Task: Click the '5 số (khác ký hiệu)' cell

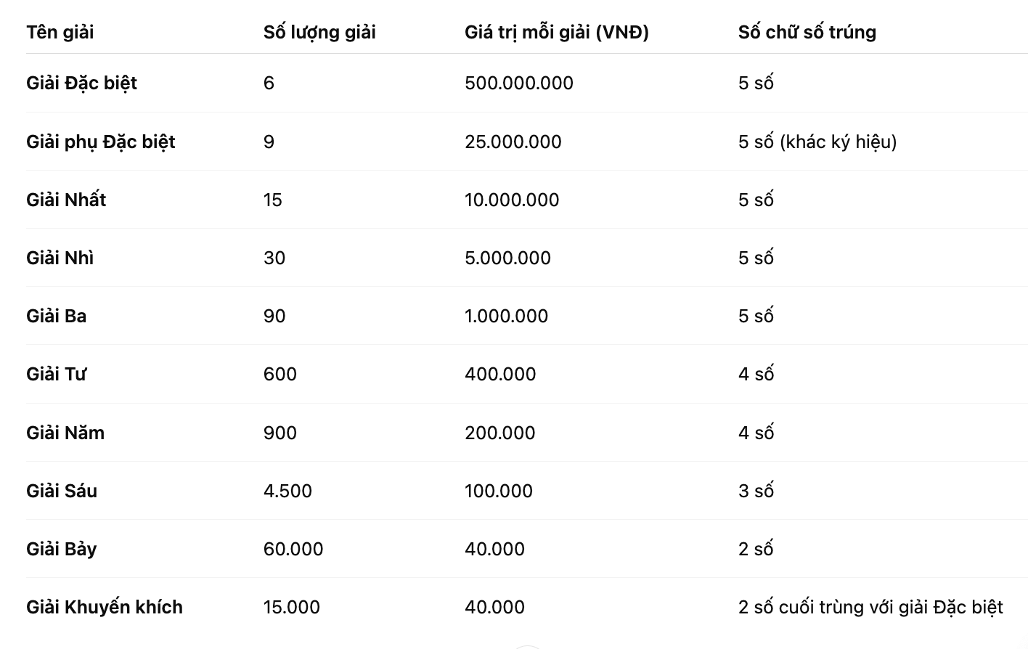Action: [817, 142]
